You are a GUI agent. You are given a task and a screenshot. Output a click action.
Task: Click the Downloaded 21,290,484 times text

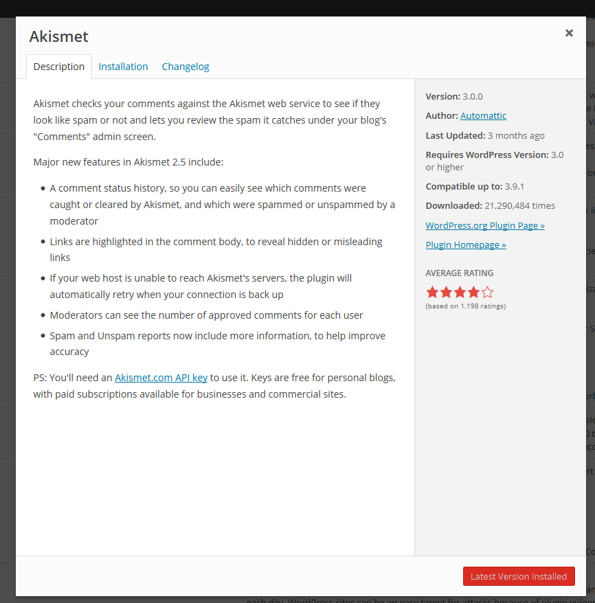[490, 206]
